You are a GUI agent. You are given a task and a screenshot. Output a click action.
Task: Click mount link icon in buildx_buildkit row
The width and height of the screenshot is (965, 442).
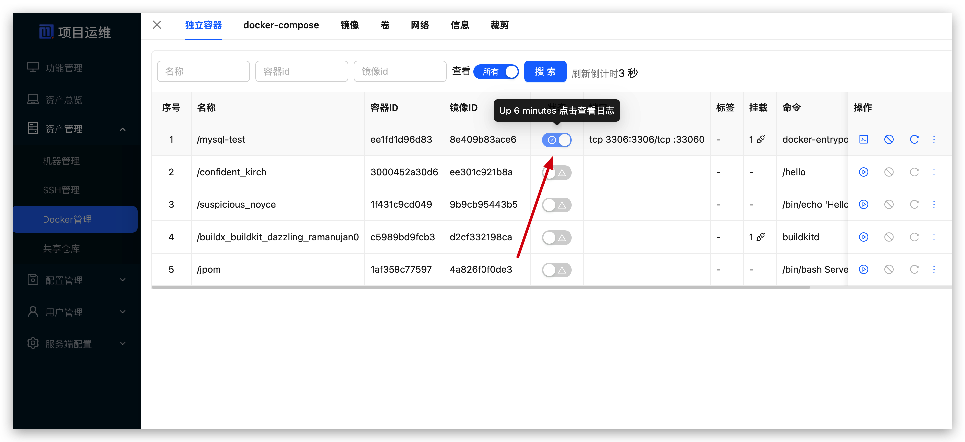[x=760, y=237]
